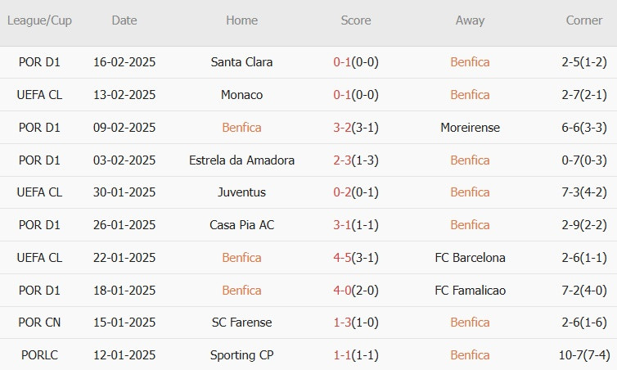The height and width of the screenshot is (370, 617).
Task: Click the League/Cup column header
Action: 39,20
